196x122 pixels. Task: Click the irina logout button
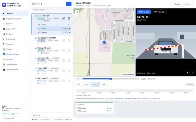tap(188, 4)
